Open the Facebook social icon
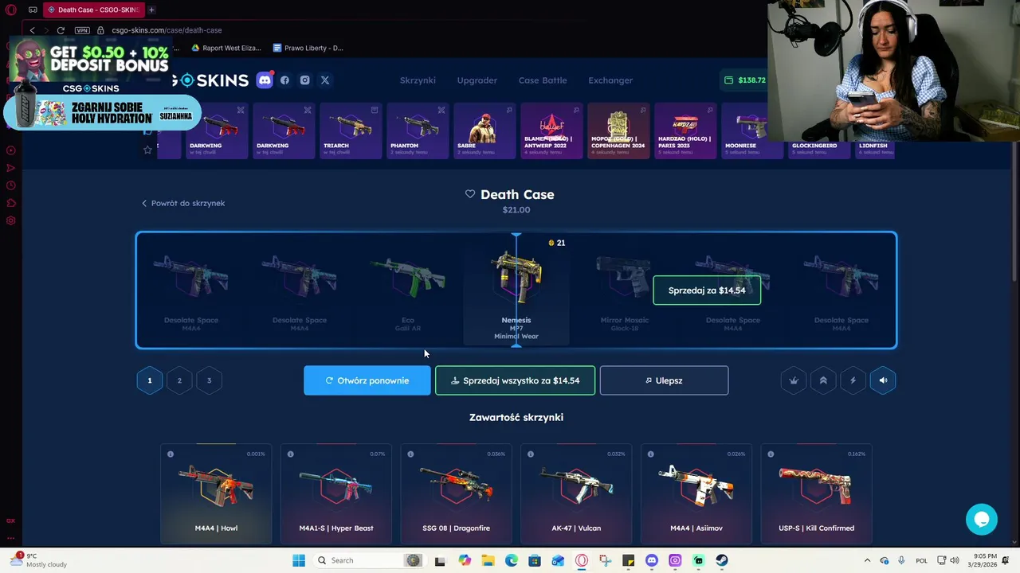1020x573 pixels. 284,80
